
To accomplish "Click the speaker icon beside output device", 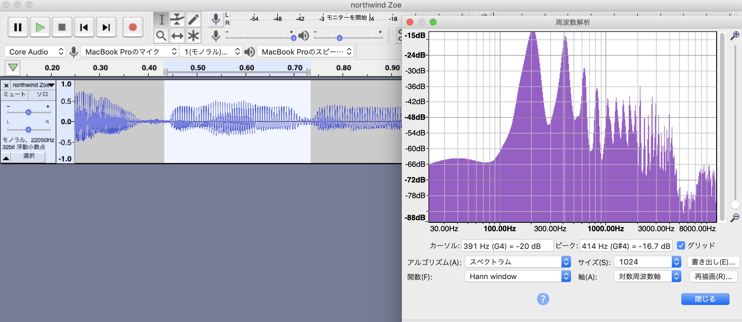I will pyautogui.click(x=249, y=52).
